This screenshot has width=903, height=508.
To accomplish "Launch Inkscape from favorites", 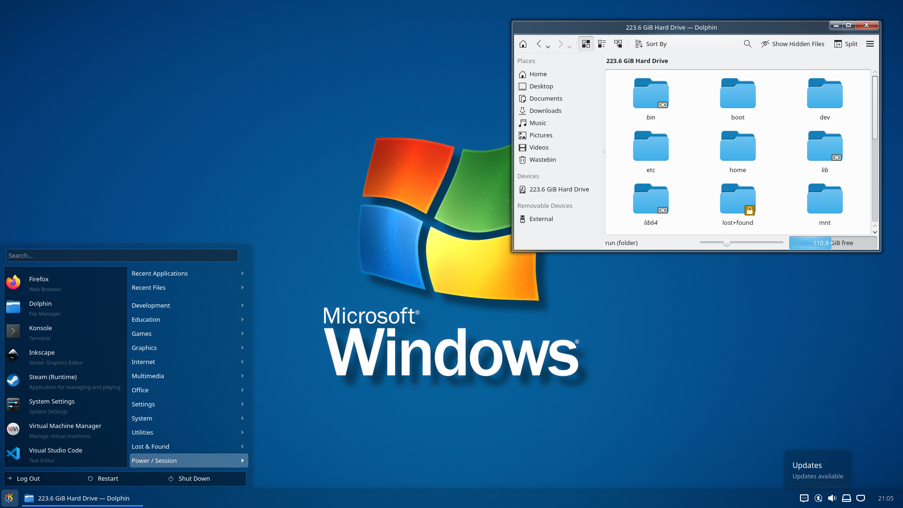I will [66, 357].
